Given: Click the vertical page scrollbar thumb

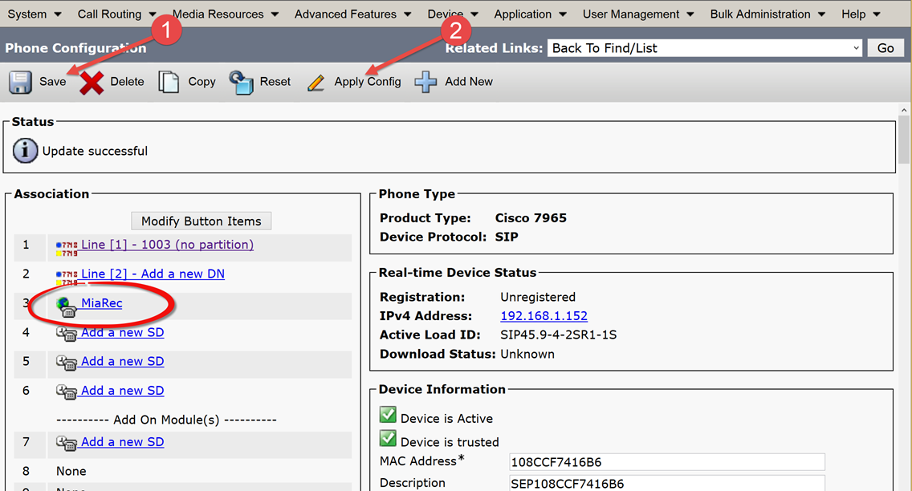Looking at the screenshot, I should tap(903, 140).
